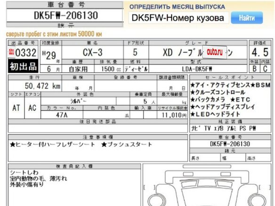Focus the DK5FW-Номер кузова input field
The image size is (275, 206).
(179, 18)
